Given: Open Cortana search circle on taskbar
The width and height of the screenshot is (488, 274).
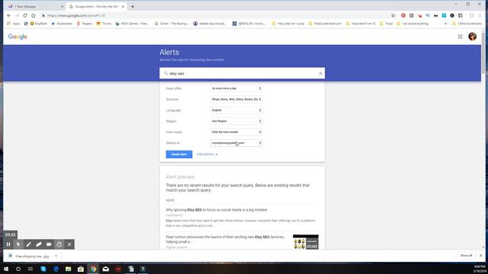Looking at the screenshot, I should coord(18,269).
